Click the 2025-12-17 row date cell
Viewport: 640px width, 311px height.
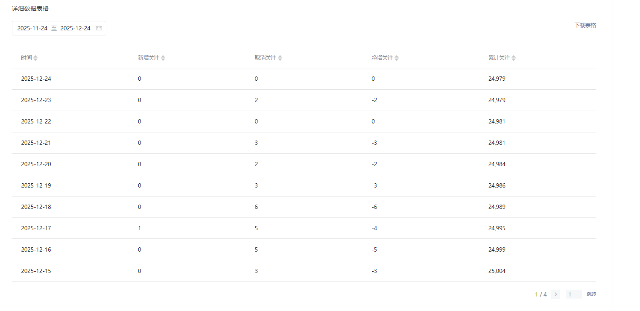[x=36, y=229]
